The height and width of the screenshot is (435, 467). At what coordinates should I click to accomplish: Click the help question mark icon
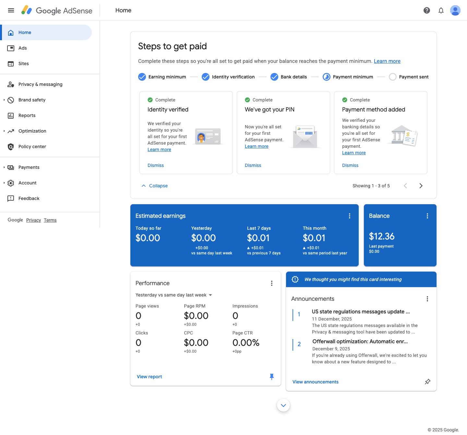[427, 10]
